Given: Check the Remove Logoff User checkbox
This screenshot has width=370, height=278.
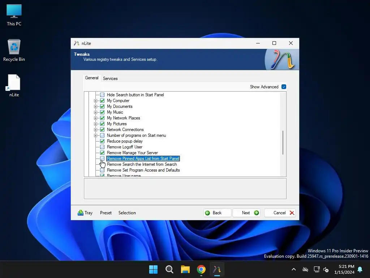Looking at the screenshot, I should (102, 147).
